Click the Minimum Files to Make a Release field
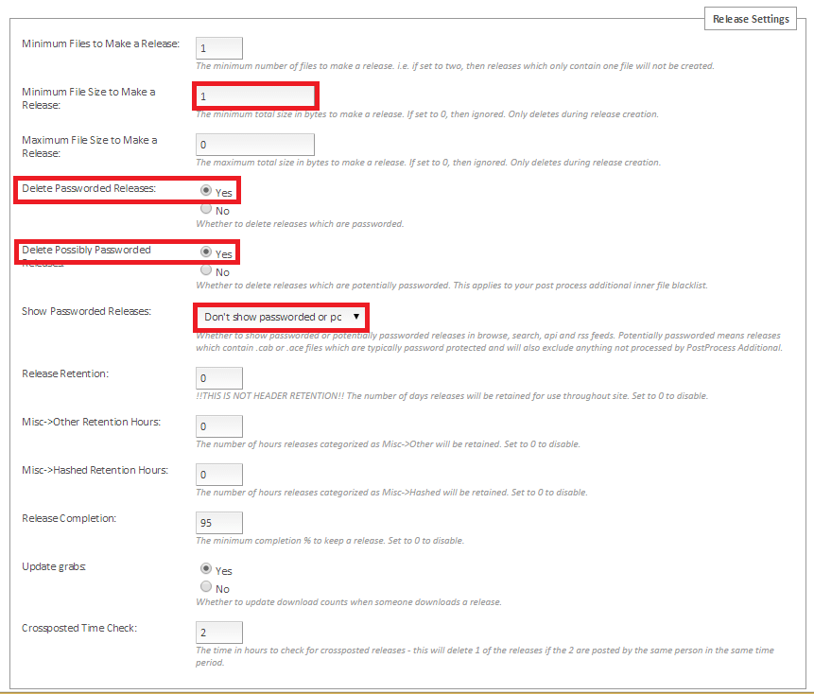Screen dimensions: 814x694 click(x=218, y=48)
